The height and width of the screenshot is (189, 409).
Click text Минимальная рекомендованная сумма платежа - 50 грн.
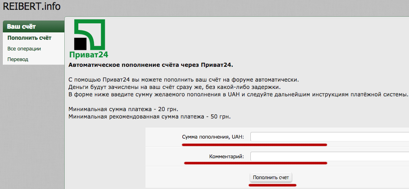pos(150,116)
